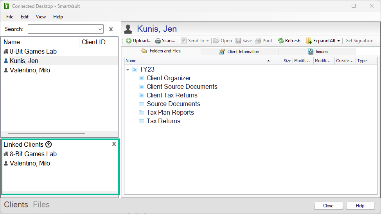Select the Source Documents folder
The width and height of the screenshot is (381, 214).
(173, 104)
